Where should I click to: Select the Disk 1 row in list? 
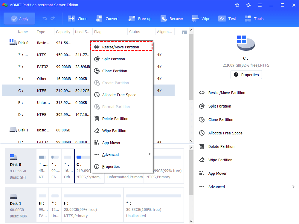pos(88,130)
